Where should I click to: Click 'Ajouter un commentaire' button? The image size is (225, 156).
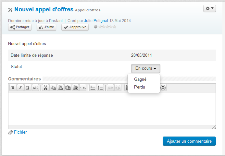click(x=189, y=141)
